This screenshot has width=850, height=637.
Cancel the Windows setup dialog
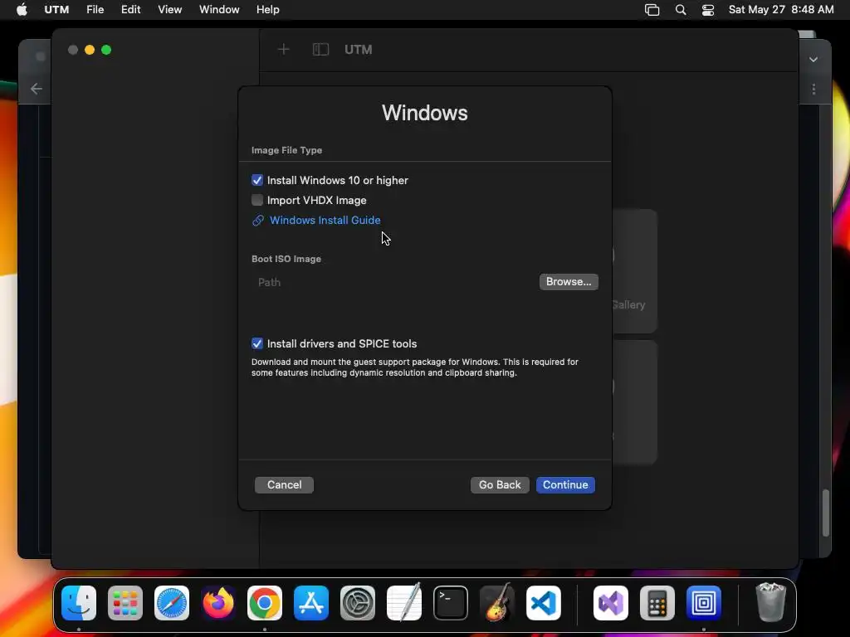click(284, 484)
